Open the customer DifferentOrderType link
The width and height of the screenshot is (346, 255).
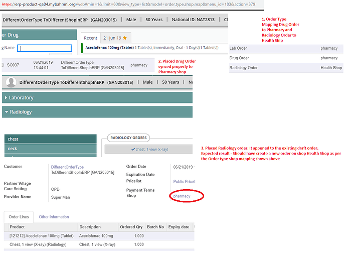[67, 167]
